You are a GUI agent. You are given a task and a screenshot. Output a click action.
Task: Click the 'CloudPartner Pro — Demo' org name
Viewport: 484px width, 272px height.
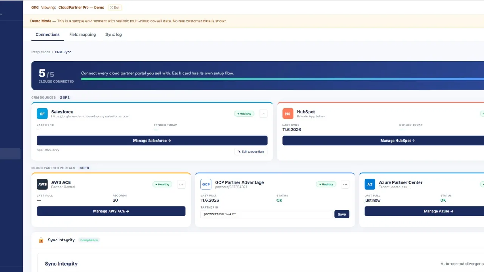81,8
